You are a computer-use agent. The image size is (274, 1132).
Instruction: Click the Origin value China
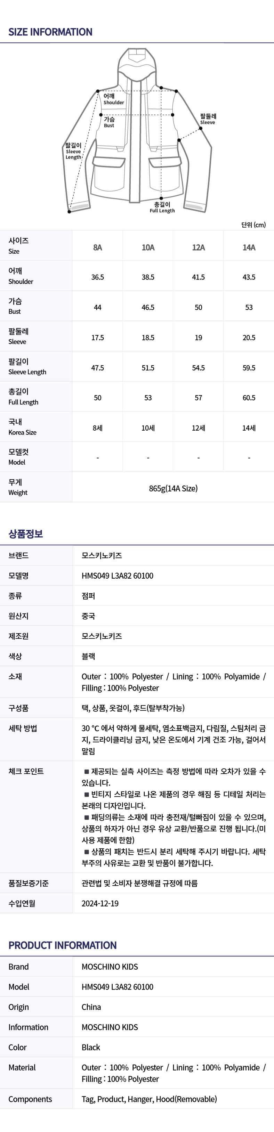[91, 1007]
